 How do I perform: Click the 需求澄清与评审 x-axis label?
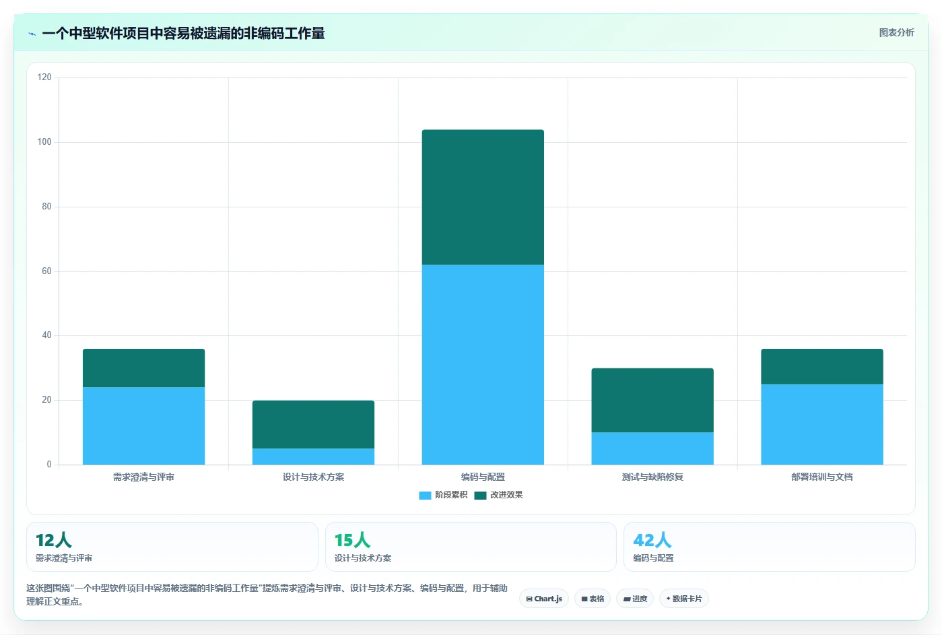tap(143, 477)
